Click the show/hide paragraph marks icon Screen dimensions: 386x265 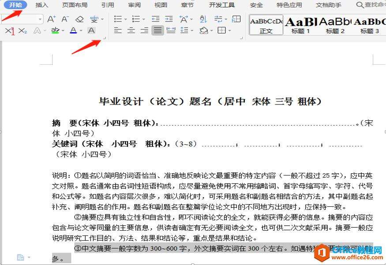pyautogui.click(x=218, y=19)
